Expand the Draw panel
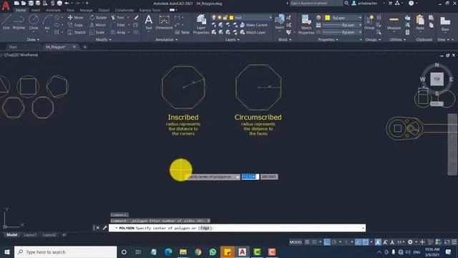Screen dimensions: 458x258 [x=33, y=39]
